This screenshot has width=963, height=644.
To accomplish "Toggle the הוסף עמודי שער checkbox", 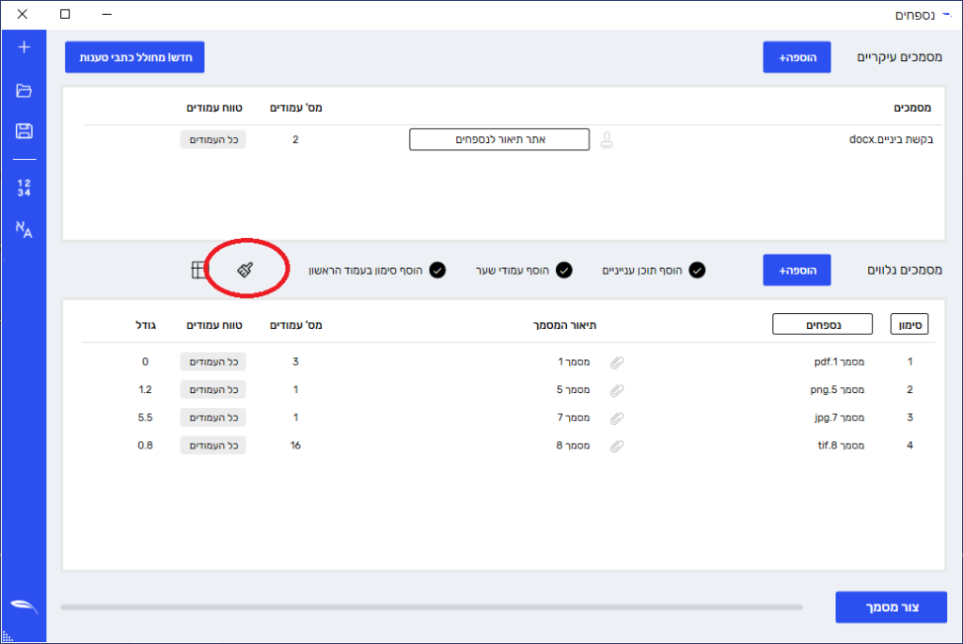I will point(564,271).
